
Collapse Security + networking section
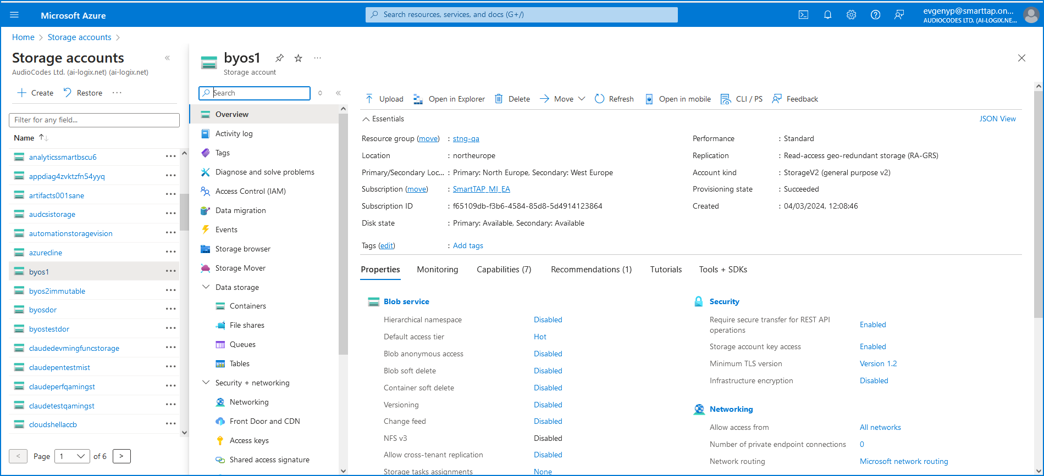(206, 383)
